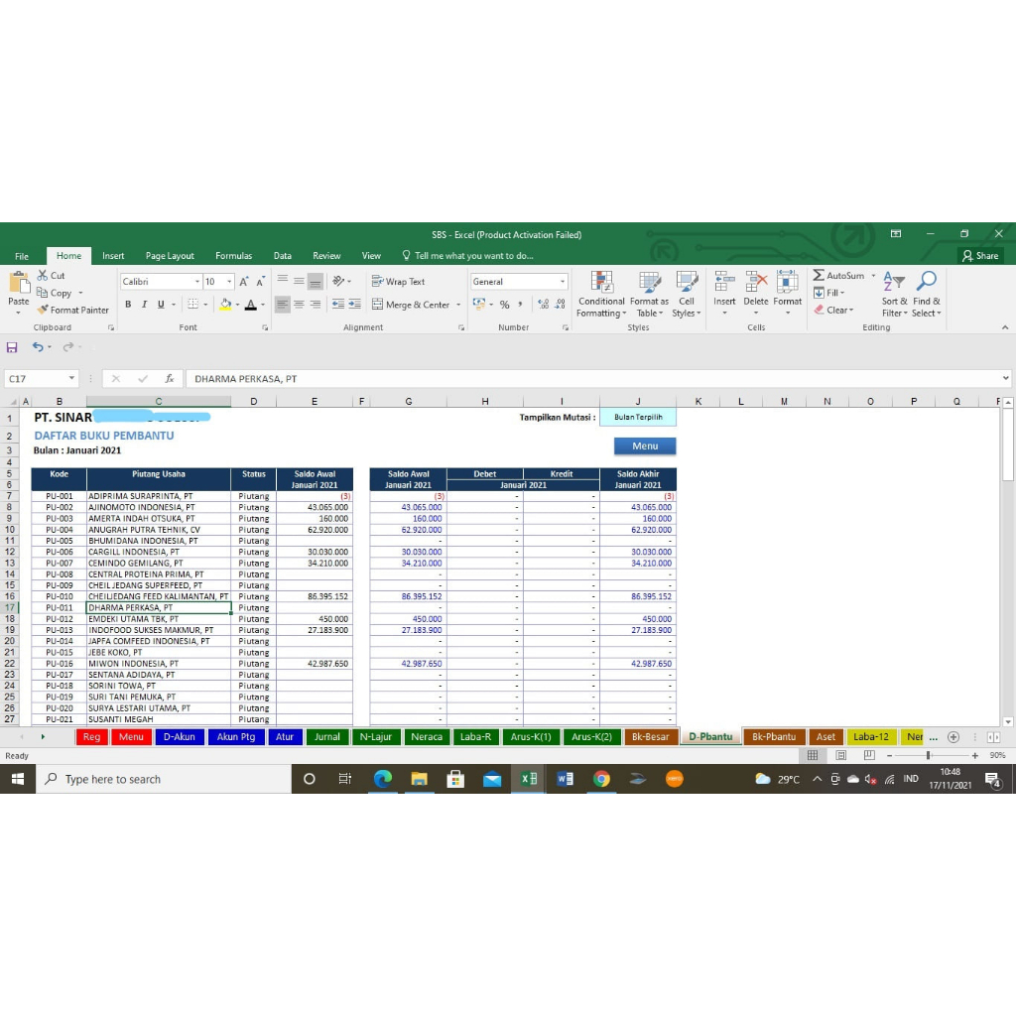
Task: Click the Copy icon
Action: (x=43, y=293)
